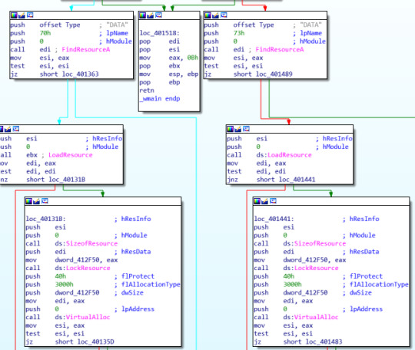Follow the loc_401489 jump target
415x350 pixels.
tap(274, 74)
